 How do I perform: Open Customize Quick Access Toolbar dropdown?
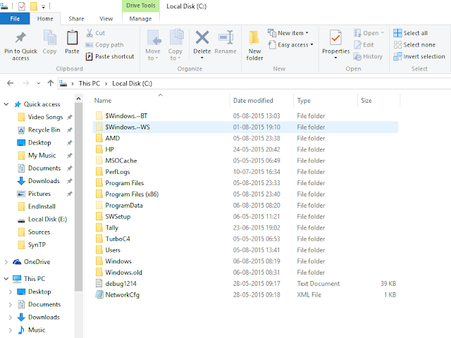43,6
